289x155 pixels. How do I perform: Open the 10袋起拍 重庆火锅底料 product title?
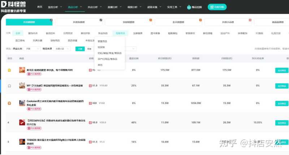tap(56, 142)
